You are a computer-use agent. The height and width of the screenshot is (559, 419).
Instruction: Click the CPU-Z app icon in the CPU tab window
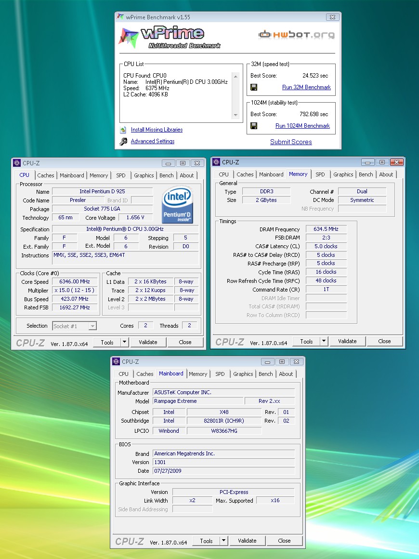click(x=17, y=163)
